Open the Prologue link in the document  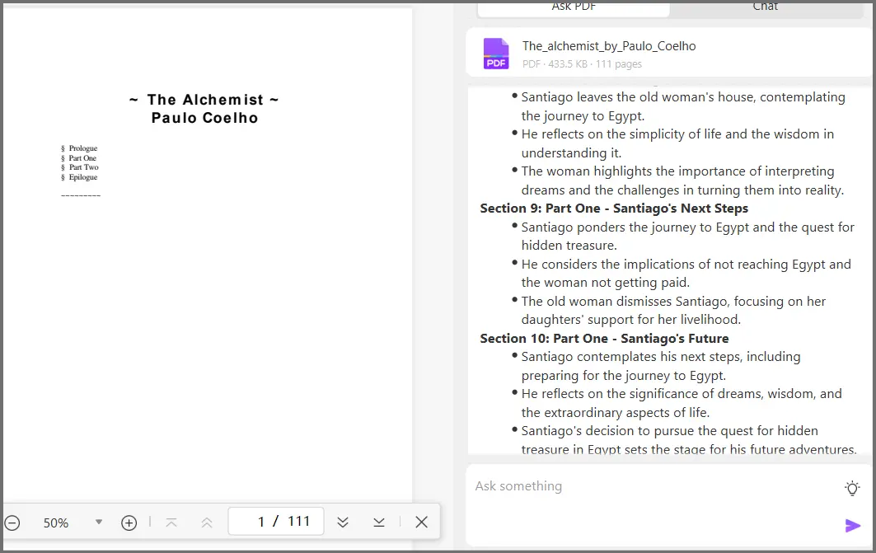tap(82, 148)
